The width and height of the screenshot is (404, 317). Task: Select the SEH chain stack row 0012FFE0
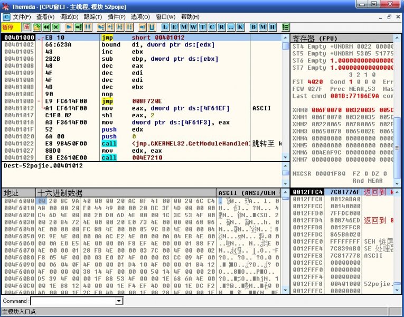pyautogui.click(x=342, y=241)
